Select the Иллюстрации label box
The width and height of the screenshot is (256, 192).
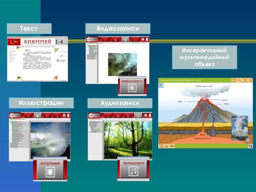(x=41, y=103)
